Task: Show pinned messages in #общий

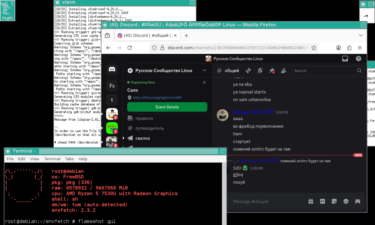Action: (272, 71)
